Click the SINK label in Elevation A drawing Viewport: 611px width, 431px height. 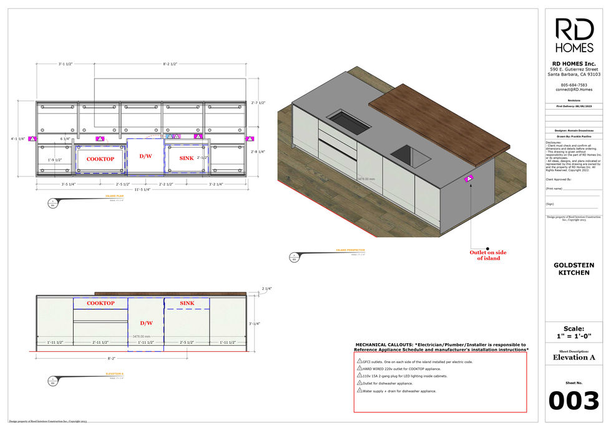(x=187, y=303)
